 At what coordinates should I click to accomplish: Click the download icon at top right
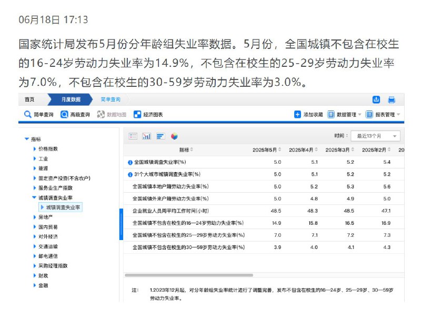tap(376, 99)
